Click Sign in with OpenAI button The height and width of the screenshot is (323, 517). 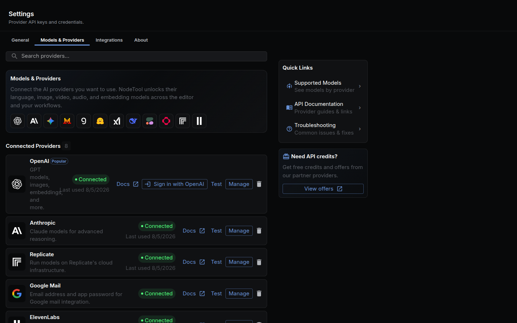pyautogui.click(x=174, y=184)
